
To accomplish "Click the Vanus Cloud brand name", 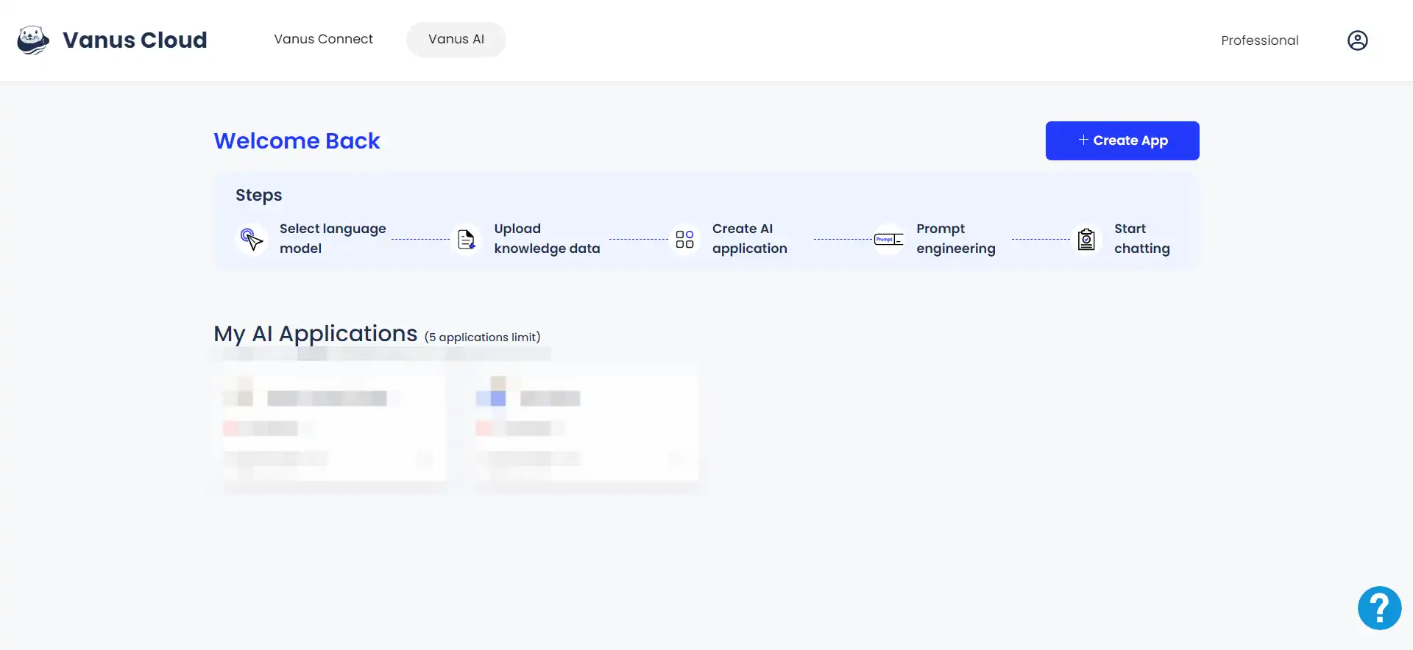I will click(135, 40).
